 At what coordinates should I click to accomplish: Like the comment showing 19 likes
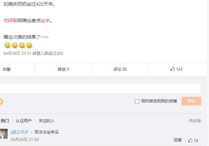[x=190, y=140]
